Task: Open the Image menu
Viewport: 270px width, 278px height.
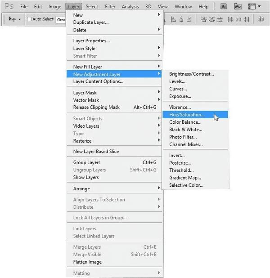Action: click(55, 7)
